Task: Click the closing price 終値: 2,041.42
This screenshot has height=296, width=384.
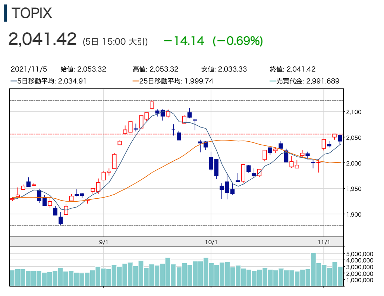Action: (x=292, y=69)
